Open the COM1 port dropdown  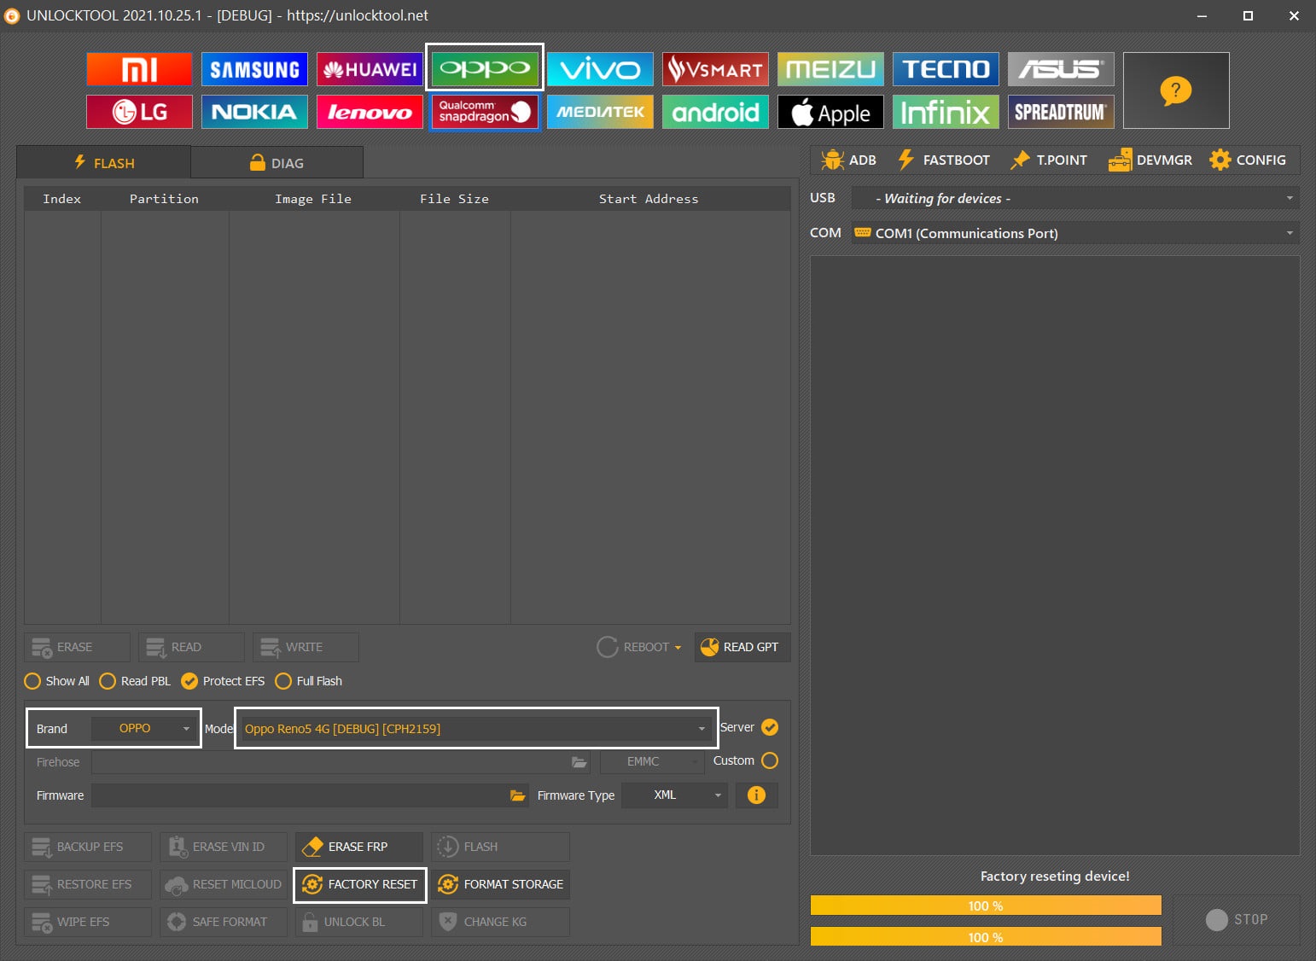(1075, 233)
